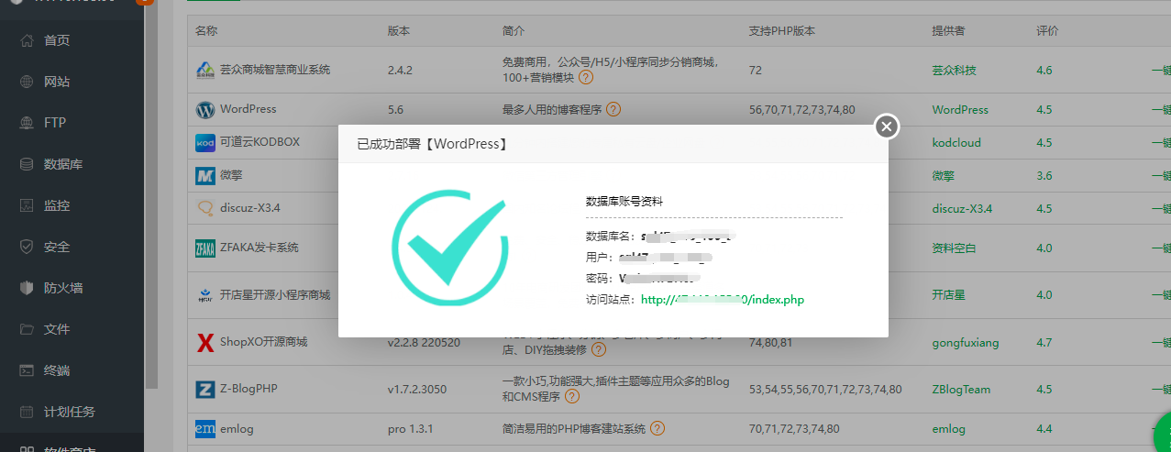Viewport: 1171px width, 452px height.
Task: Click the 微擎 provider link
Action: [944, 174]
